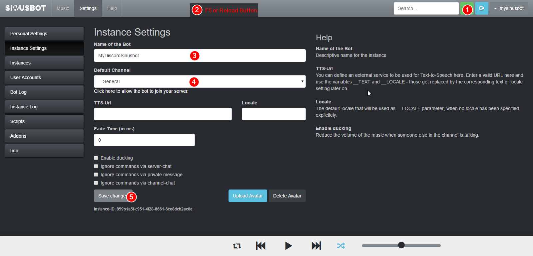Toggle the shuffle icon
533x256 pixels.
pos(341,246)
